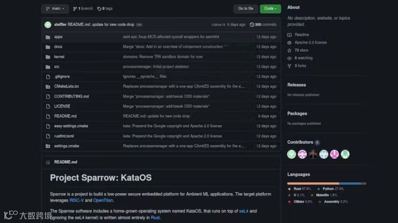Open the CMakeLists.txt file
Viewport: 398px width, 223px height.
tap(66, 87)
